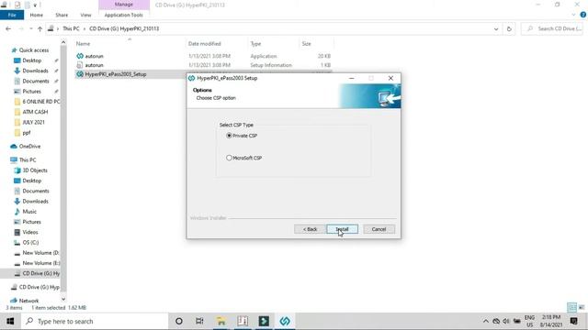The image size is (588, 330).
Task: Click This PC in address breadcrumb
Action: point(71,28)
